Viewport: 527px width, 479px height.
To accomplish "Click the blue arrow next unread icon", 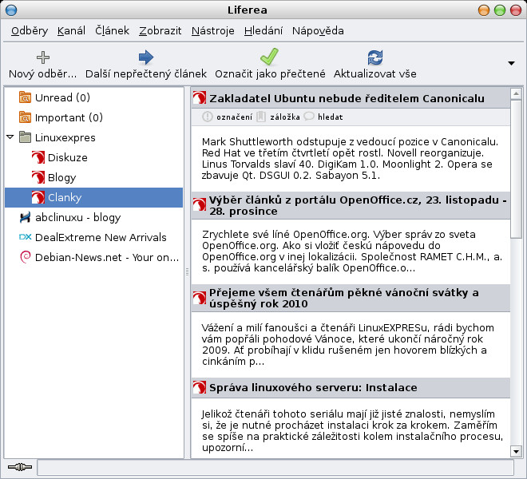I will [146, 57].
